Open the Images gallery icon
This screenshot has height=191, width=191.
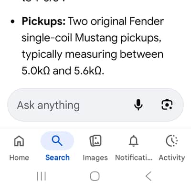(x=95, y=141)
